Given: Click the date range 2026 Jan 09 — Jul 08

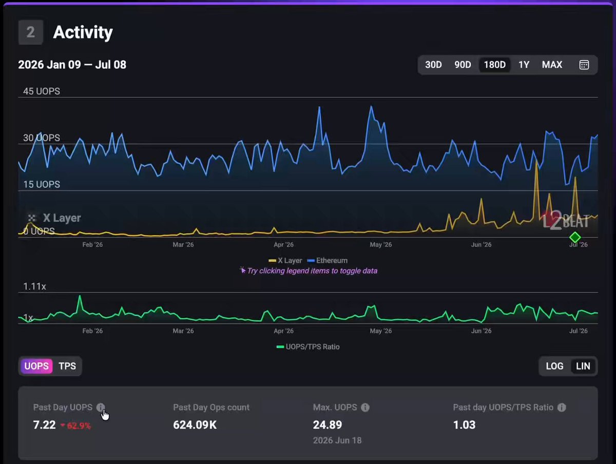Looking at the screenshot, I should coord(72,65).
